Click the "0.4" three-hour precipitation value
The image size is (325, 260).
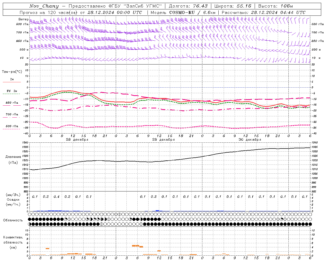pyautogui.click(x=57, y=197)
